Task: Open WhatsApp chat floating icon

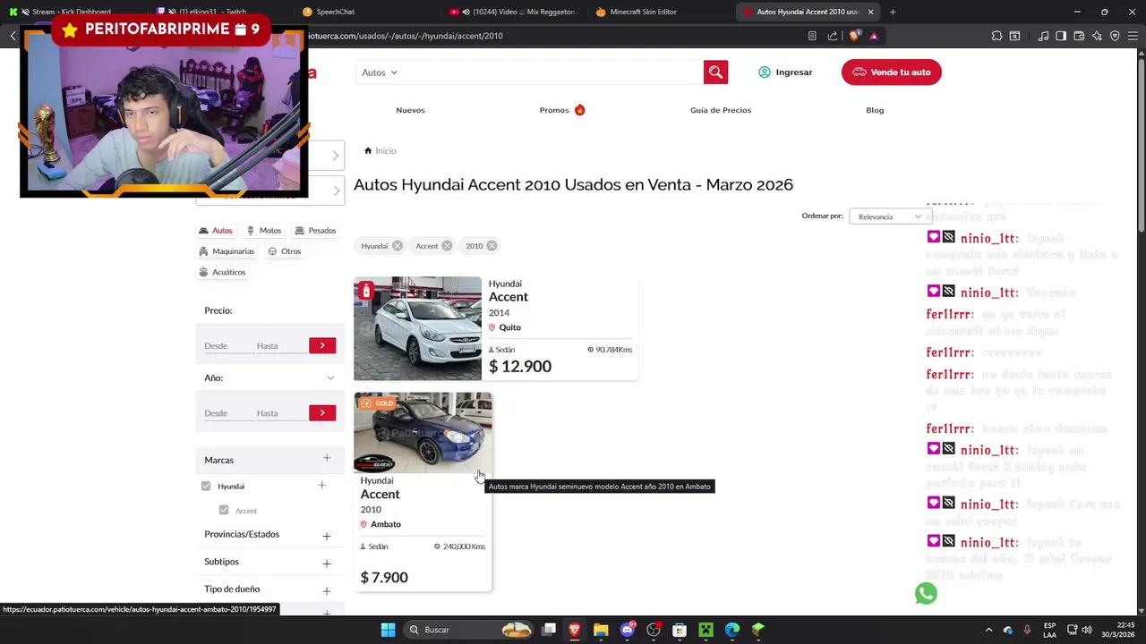Action: click(926, 594)
